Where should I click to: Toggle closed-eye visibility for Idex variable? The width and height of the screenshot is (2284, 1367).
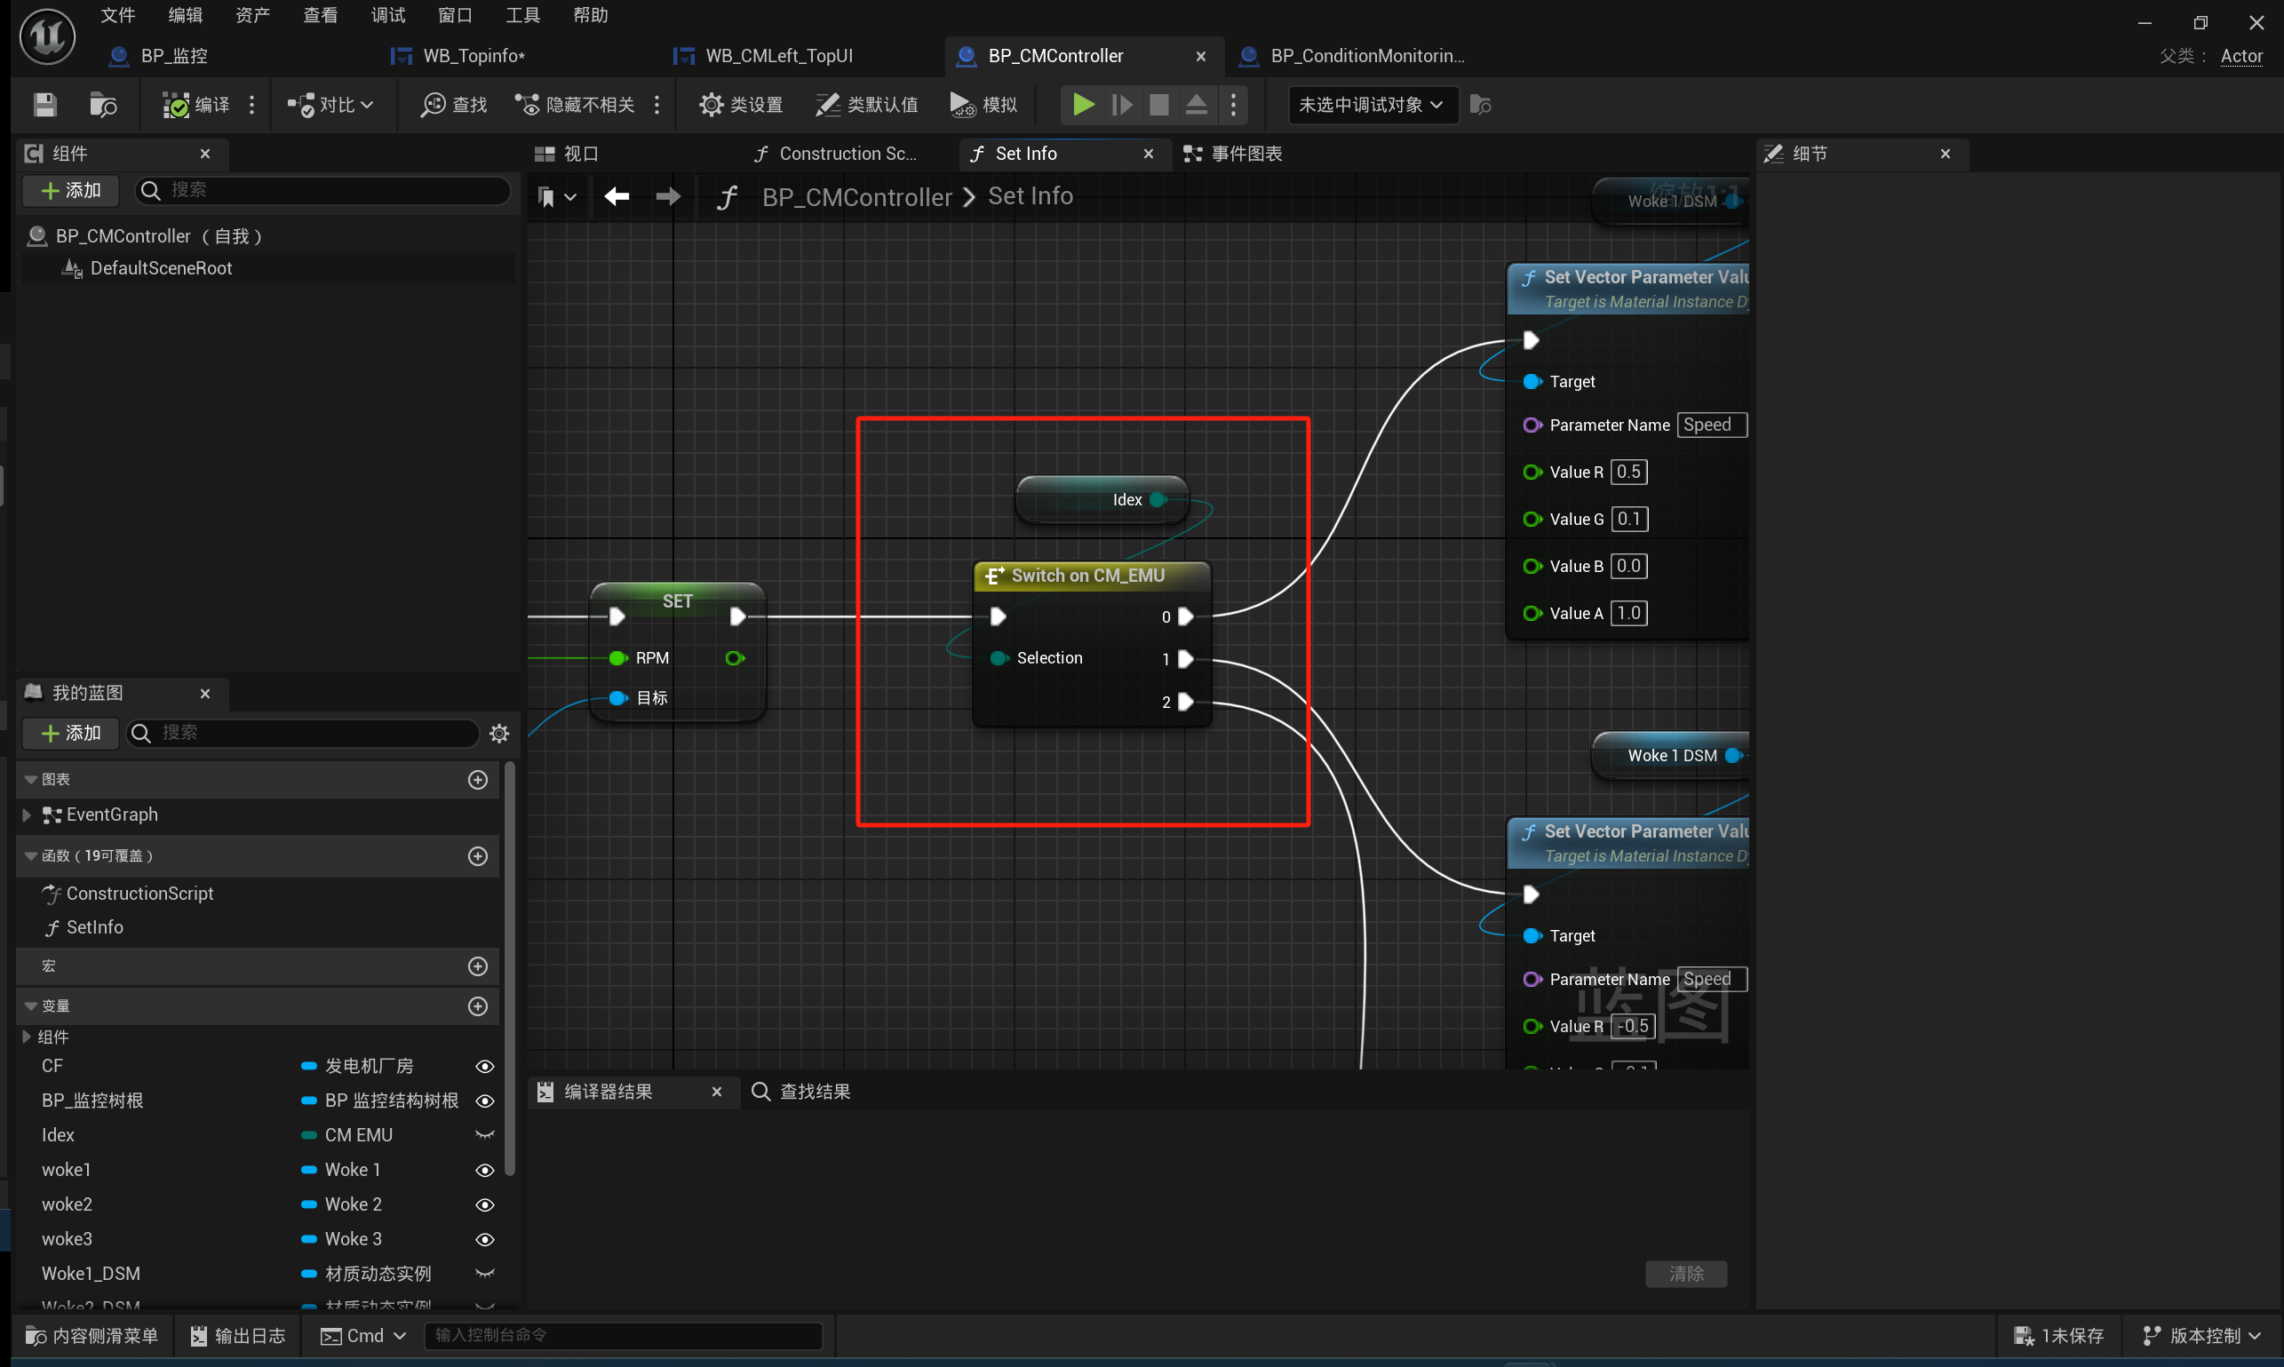pyautogui.click(x=485, y=1135)
